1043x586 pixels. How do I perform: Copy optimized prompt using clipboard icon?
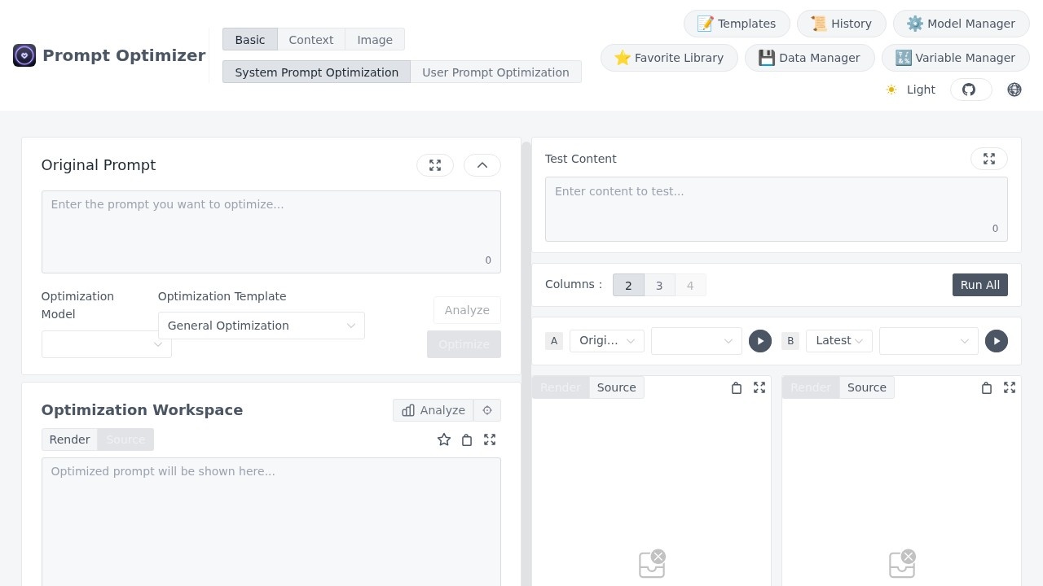point(467,439)
